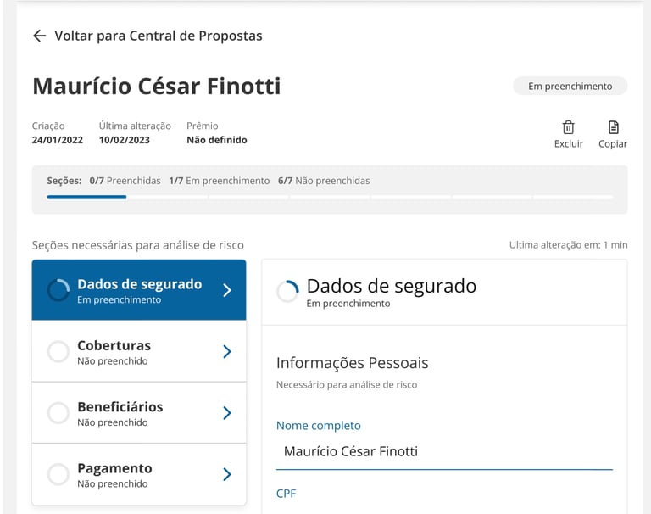651x514 pixels.
Task: Go back via Voltar para Central de Propostas
Action: pyautogui.click(x=158, y=36)
